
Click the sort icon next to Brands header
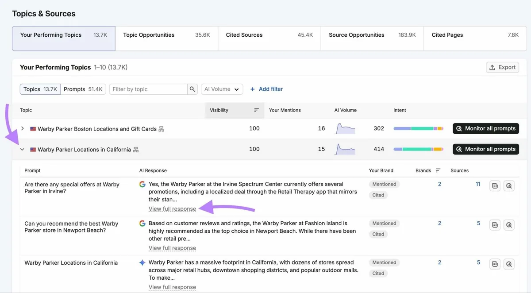tap(438, 170)
